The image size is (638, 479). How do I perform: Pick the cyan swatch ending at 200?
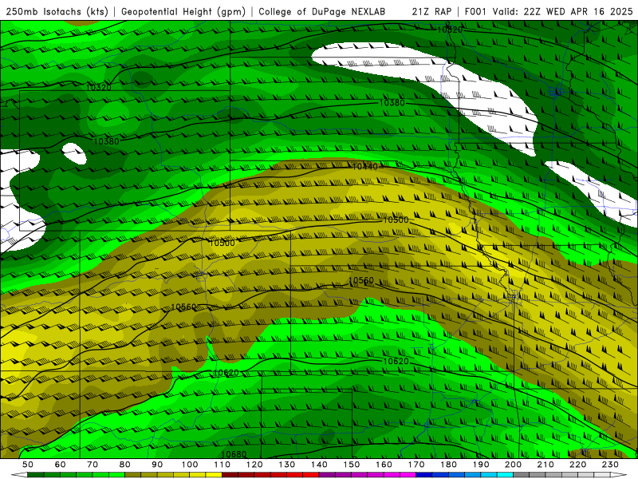pyautogui.click(x=505, y=475)
